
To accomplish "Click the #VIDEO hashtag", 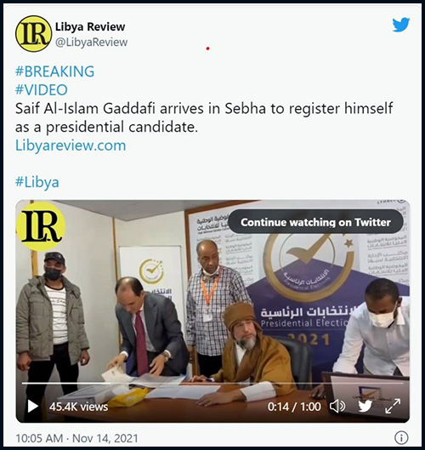I will [x=42, y=89].
